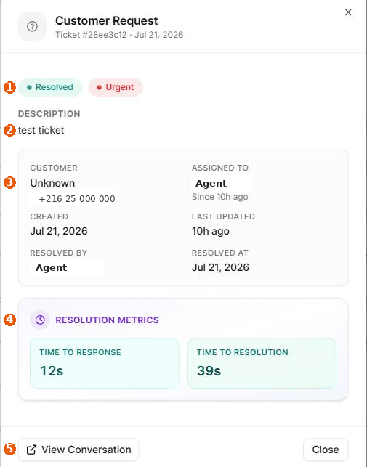The image size is (367, 467).
Task: Click the Customer Request title
Action: [106, 21]
